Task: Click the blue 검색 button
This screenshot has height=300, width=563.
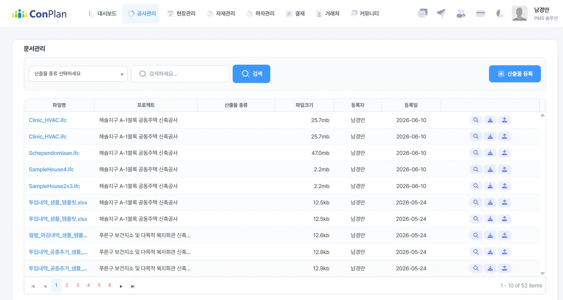Action: [251, 74]
